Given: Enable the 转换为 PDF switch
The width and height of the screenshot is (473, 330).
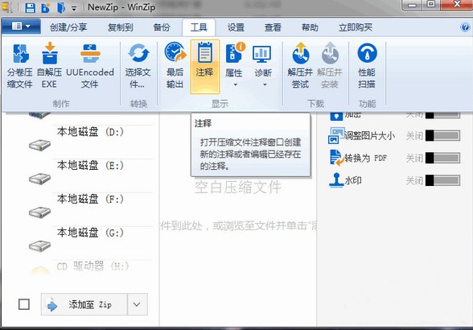Looking at the screenshot, I should click(442, 158).
